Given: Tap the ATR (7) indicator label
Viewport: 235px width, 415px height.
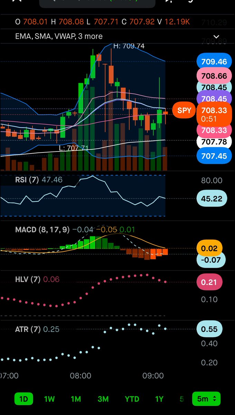Looking at the screenshot, I should coord(27,329).
